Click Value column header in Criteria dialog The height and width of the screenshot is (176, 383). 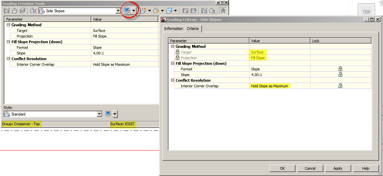280,41
